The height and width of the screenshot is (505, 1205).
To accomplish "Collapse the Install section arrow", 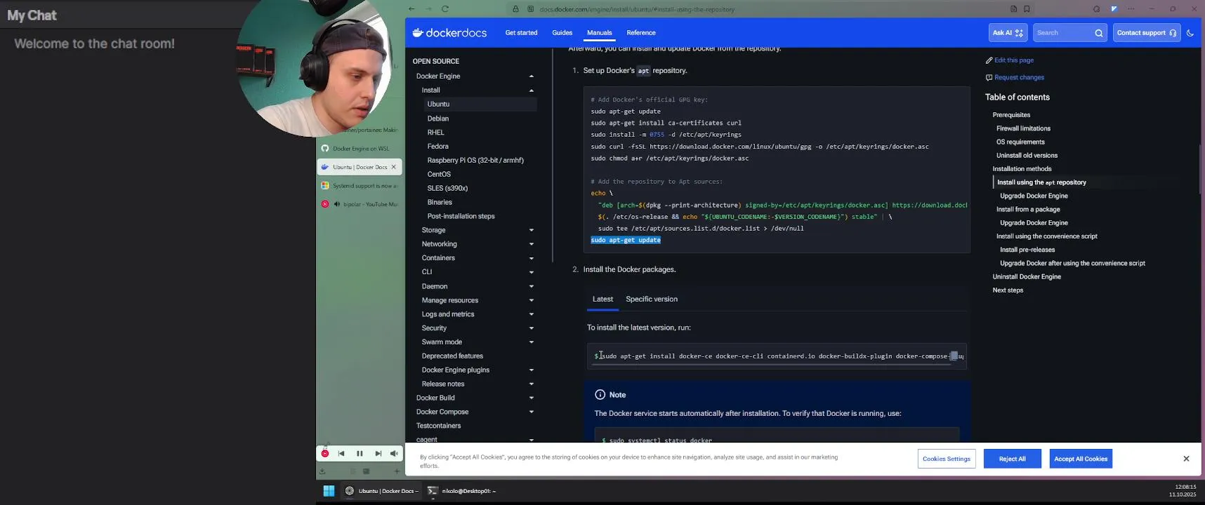I will [x=531, y=90].
